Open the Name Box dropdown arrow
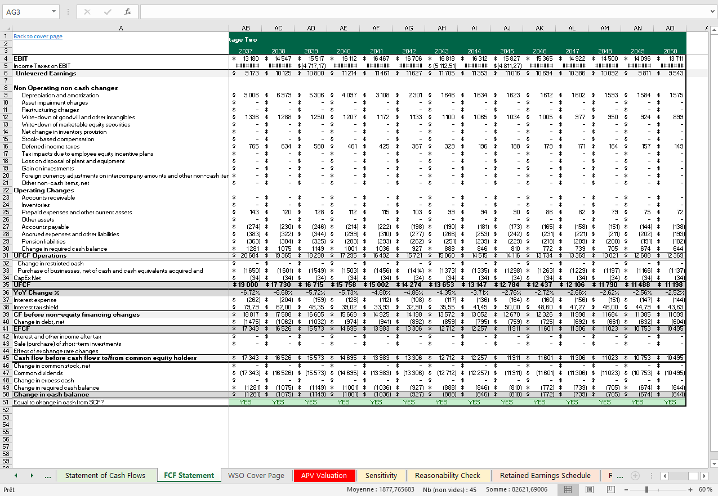 [54, 12]
